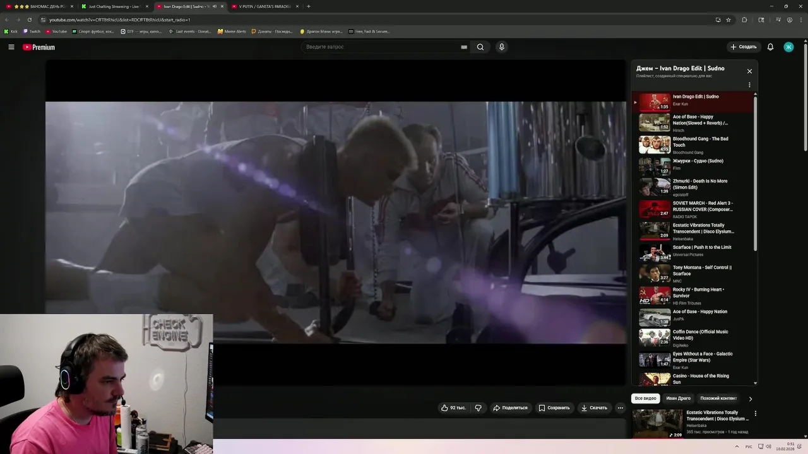
Task: Open DTF bookmark
Action: coord(141,31)
